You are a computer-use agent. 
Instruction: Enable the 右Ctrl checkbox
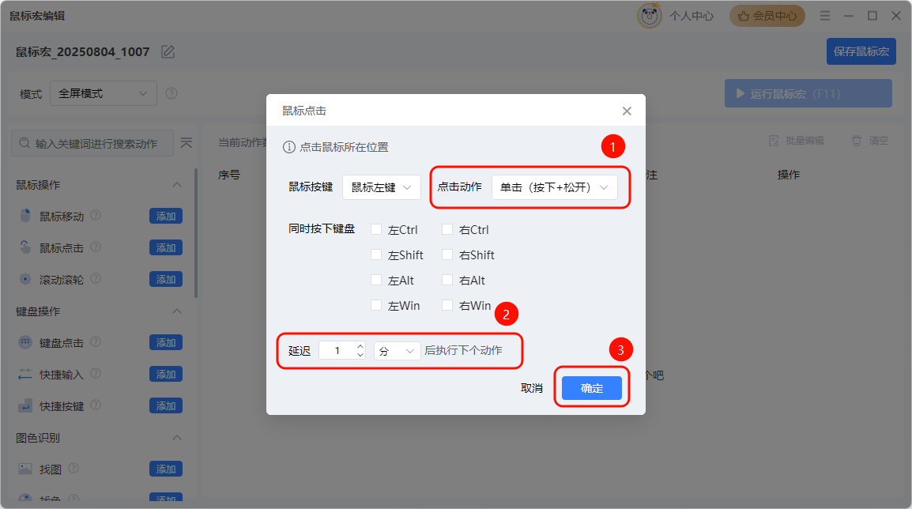point(447,229)
